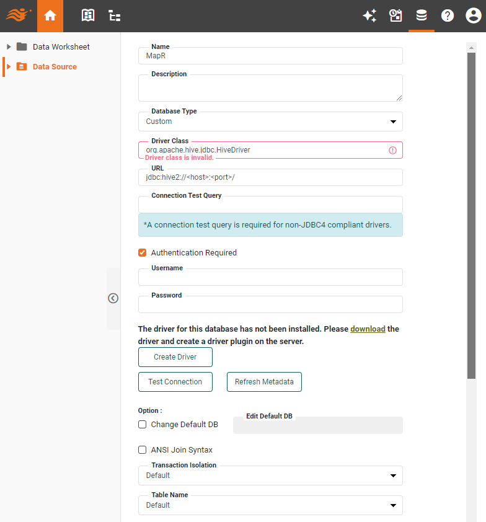Viewport: 486px width, 522px height.
Task: Open the hierarchy view icon
Action: pos(114,15)
